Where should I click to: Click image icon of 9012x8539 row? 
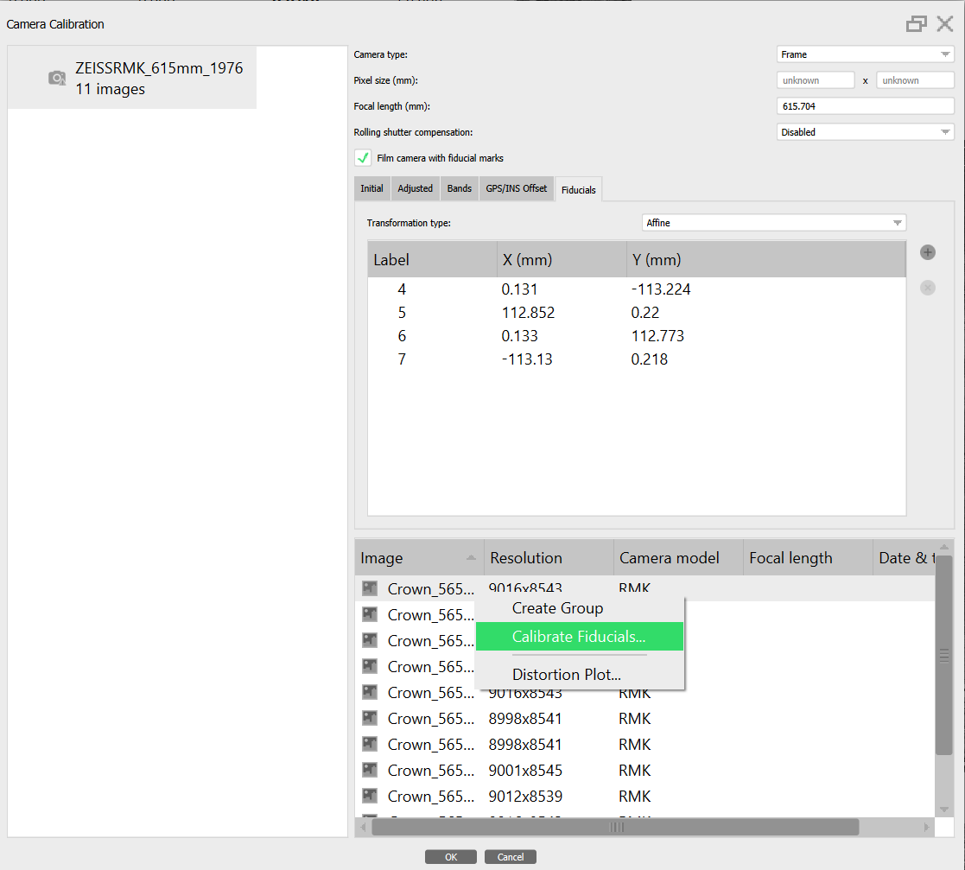coord(370,796)
